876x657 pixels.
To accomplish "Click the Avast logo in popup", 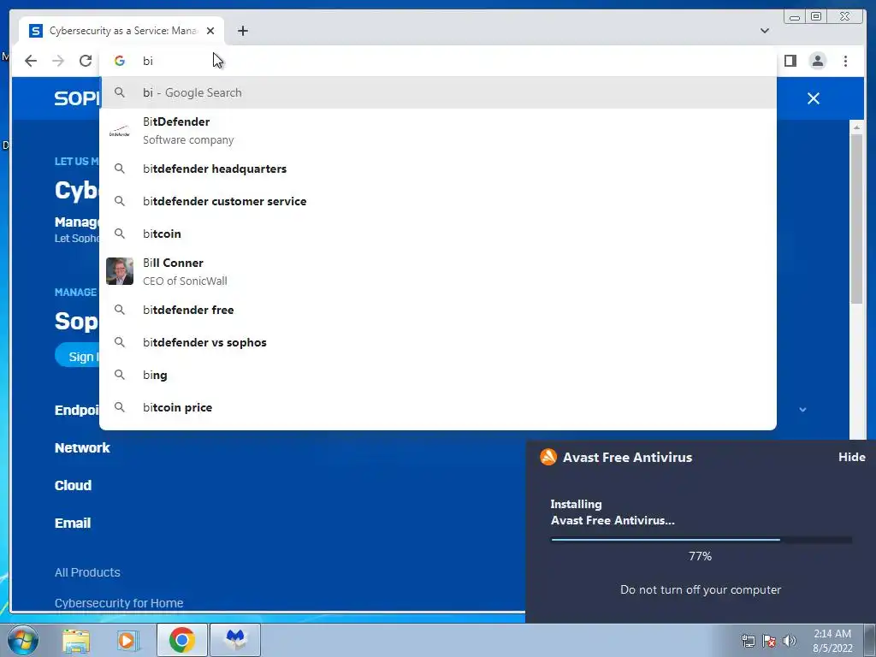I will [x=548, y=457].
